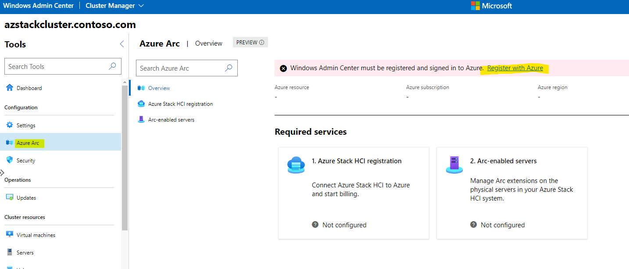This screenshot has width=629, height=269.
Task: Click the Azure Stack HCI cloud card icon
Action: (x=296, y=165)
